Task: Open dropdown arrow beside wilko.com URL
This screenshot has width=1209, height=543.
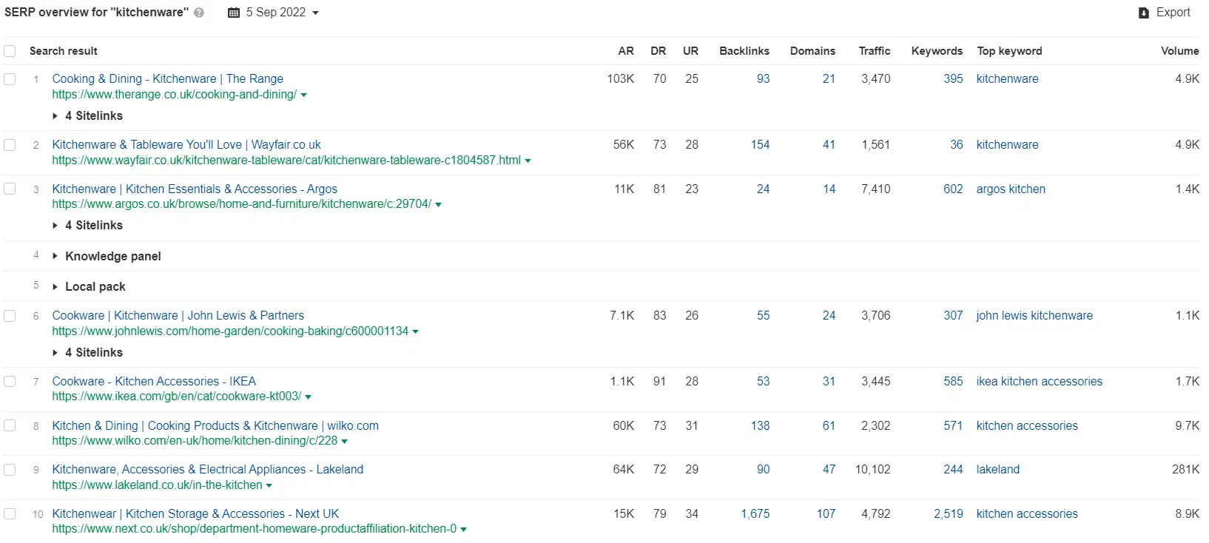Action: point(344,442)
